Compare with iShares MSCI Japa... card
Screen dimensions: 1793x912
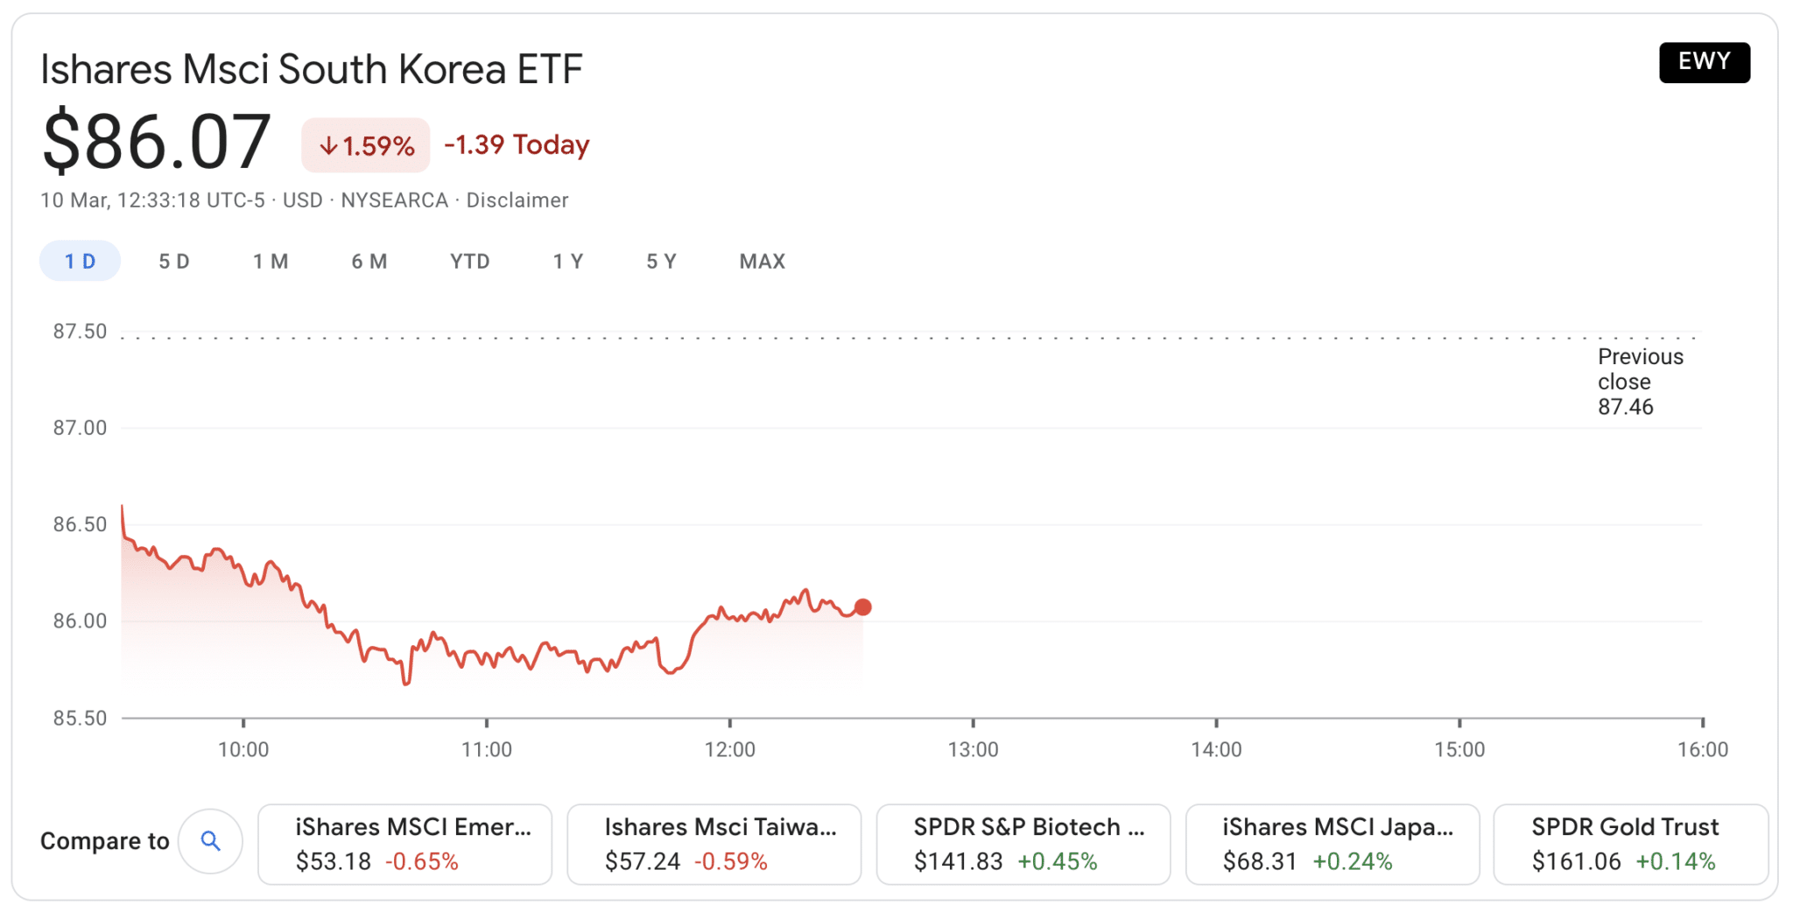[x=1332, y=844]
